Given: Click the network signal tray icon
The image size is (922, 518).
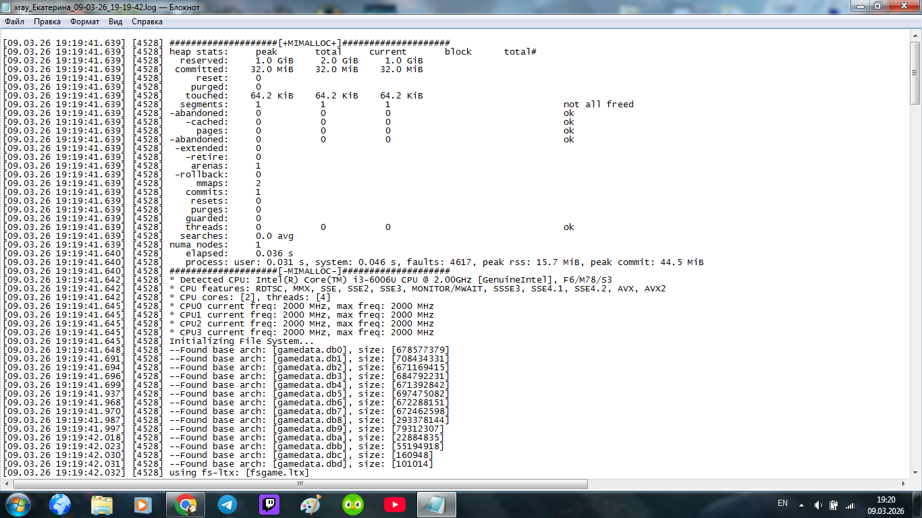Looking at the screenshot, I should point(850,505).
